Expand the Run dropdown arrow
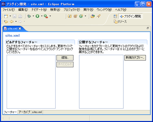This screenshot has height=122, width=153. [42, 16]
